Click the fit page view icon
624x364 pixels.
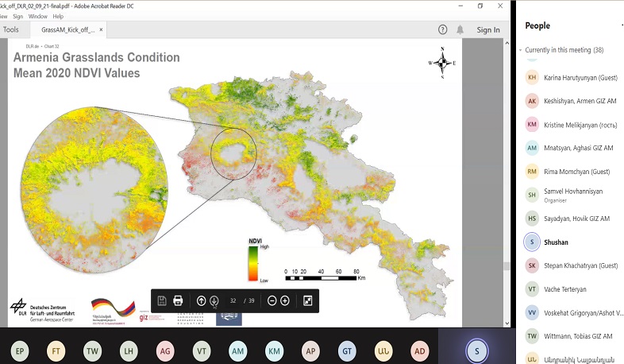307,300
